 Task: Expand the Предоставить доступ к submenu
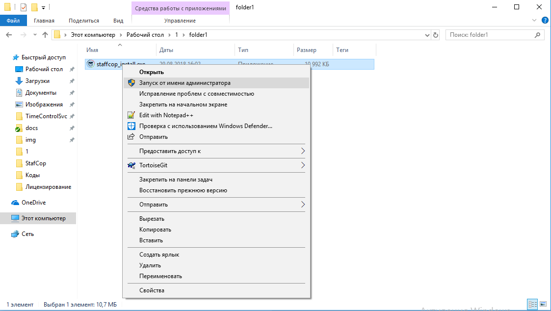coord(303,151)
